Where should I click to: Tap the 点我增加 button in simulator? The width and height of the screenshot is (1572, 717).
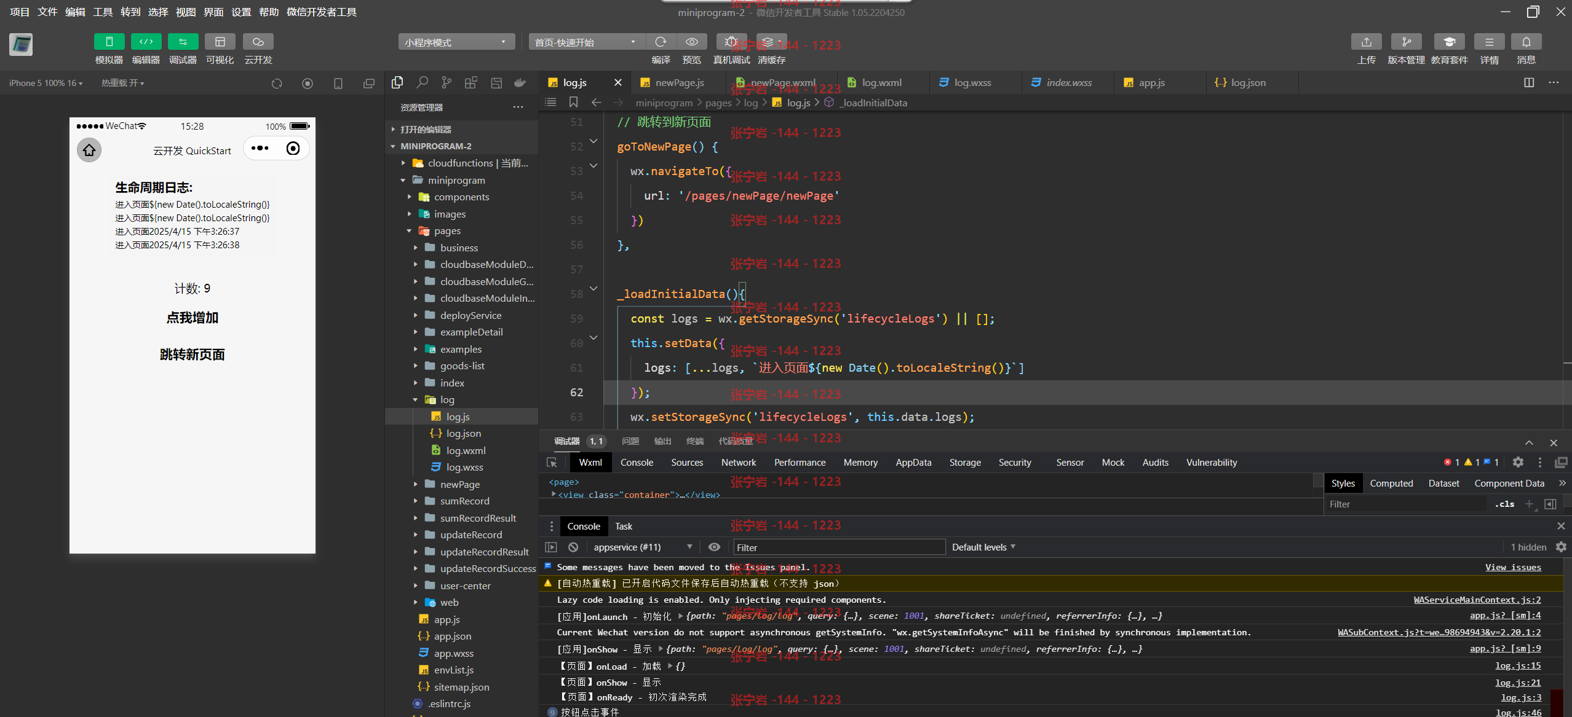192,318
